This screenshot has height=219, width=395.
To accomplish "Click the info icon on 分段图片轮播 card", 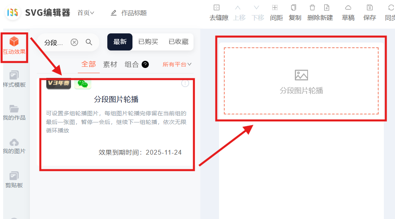I will (185, 83).
